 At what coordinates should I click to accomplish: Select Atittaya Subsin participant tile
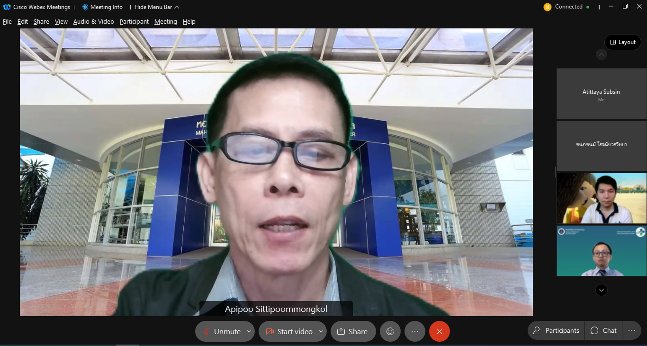coord(601,94)
